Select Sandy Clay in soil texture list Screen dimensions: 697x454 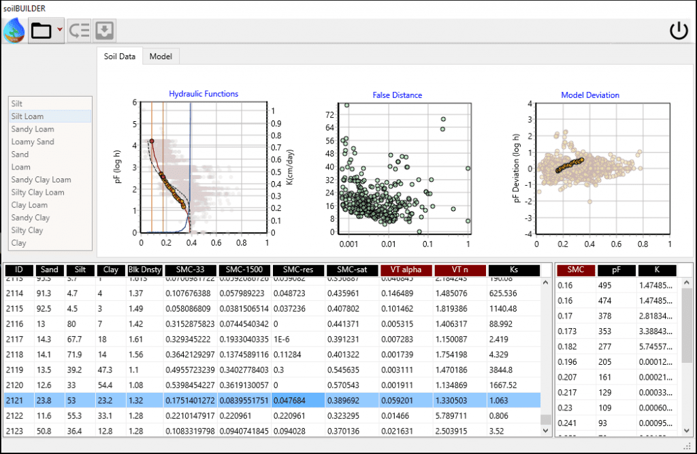pyautogui.click(x=50, y=218)
